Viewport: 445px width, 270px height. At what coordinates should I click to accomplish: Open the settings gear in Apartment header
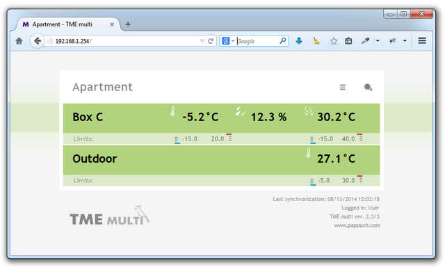tap(368, 87)
